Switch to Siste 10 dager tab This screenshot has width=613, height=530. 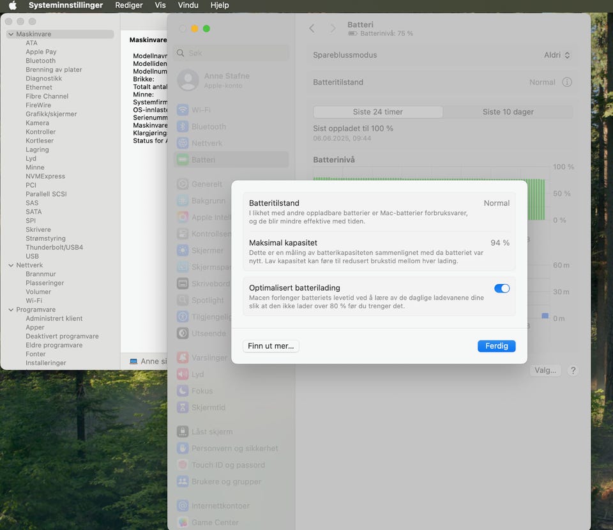[x=508, y=112]
